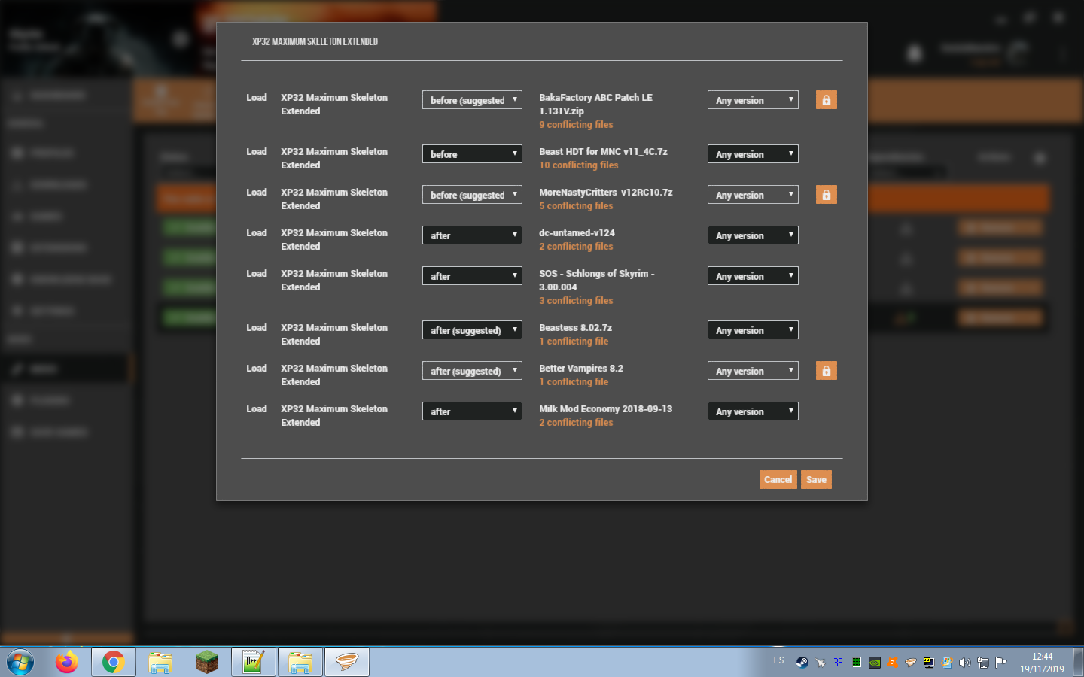Open the Windows Start menu

[20, 663]
